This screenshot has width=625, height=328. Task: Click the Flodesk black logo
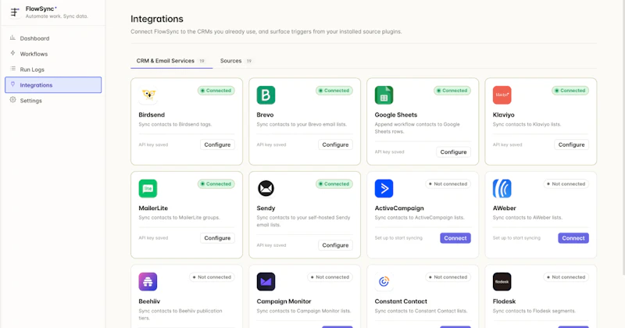[502, 281]
